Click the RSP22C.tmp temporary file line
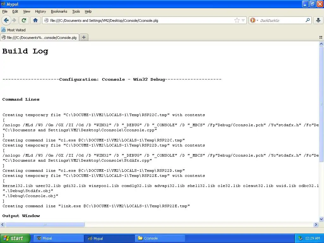 coord(104,115)
